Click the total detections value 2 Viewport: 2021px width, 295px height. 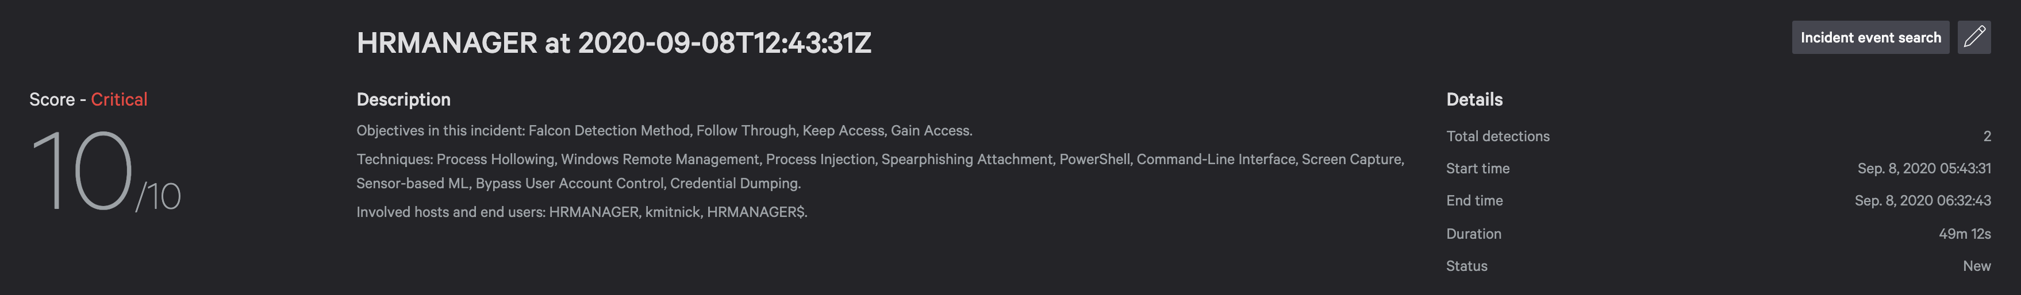click(1987, 136)
